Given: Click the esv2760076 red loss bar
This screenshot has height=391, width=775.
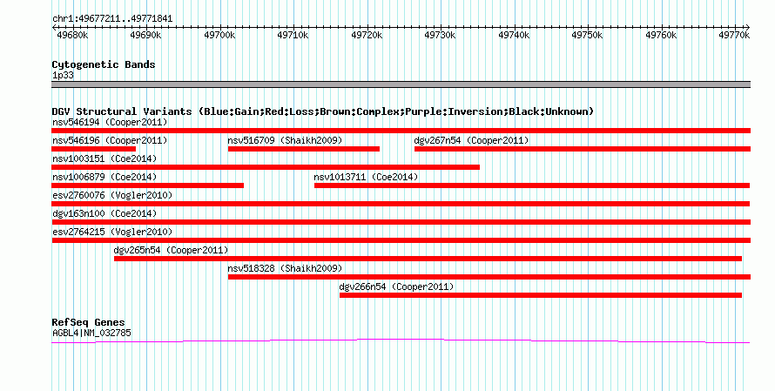Looking at the screenshot, I should coord(401,204).
